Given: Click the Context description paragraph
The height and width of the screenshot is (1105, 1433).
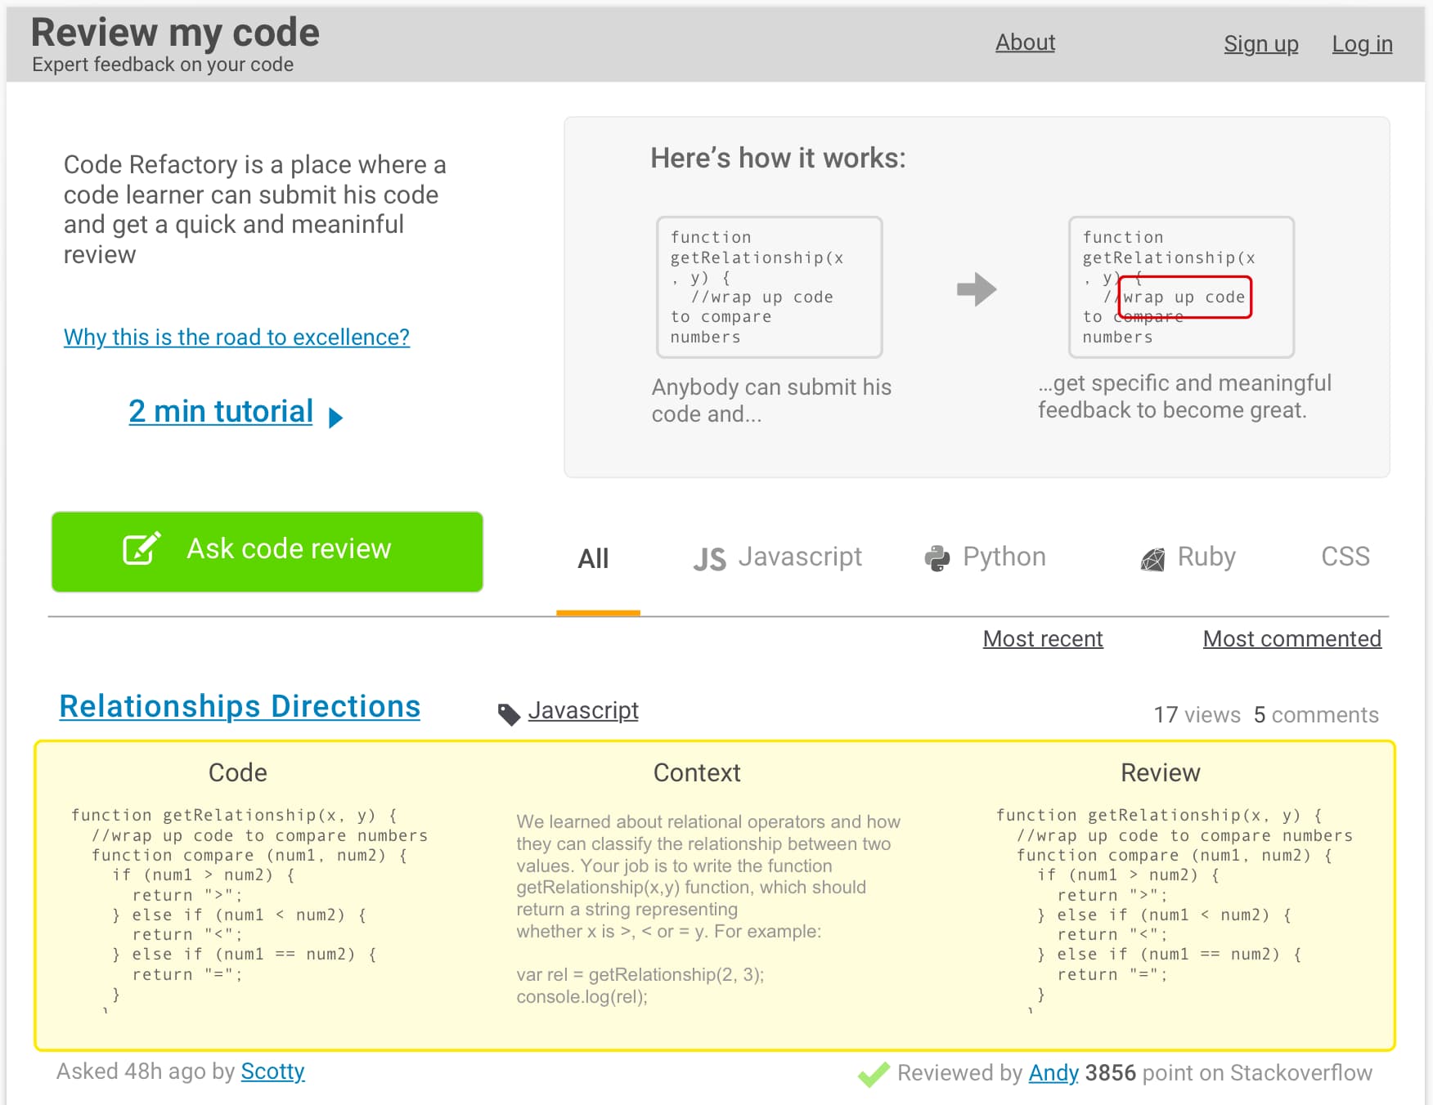Looking at the screenshot, I should 708,909.
